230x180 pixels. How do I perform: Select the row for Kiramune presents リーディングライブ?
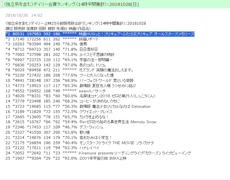[x=98, y=153]
